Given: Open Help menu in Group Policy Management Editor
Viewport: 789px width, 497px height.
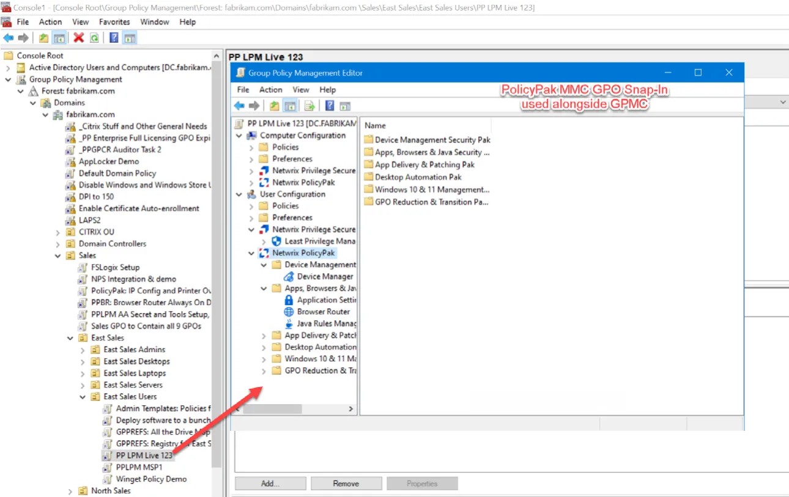Looking at the screenshot, I should [x=328, y=90].
